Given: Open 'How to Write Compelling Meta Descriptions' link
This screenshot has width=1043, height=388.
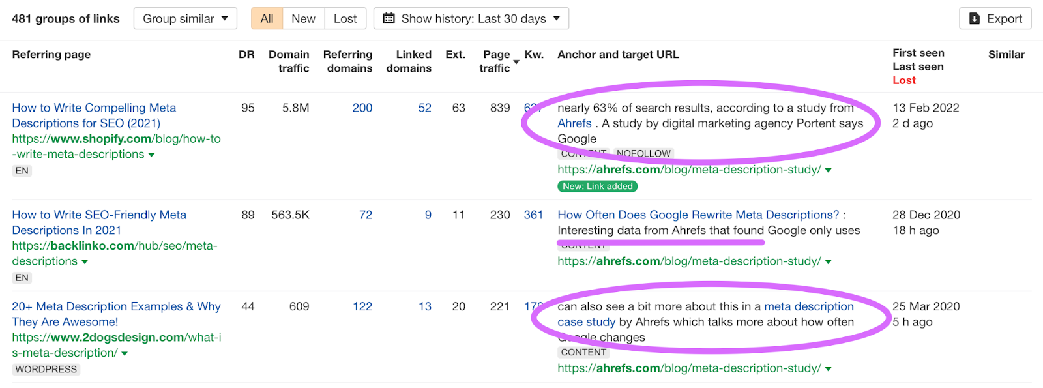Looking at the screenshot, I should coord(94,115).
